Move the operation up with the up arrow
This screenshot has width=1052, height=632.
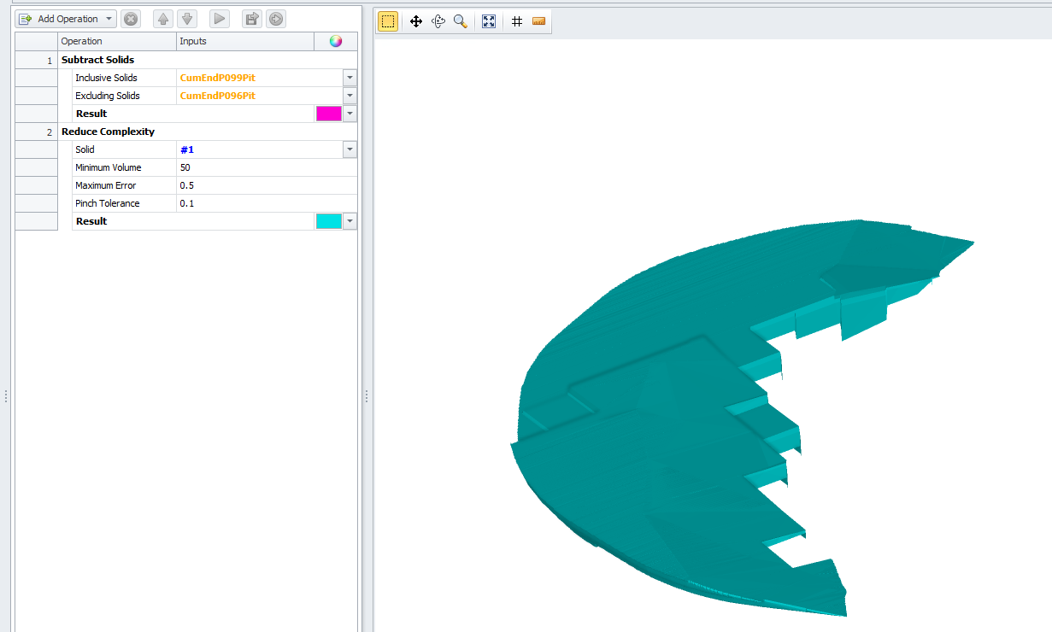point(163,19)
